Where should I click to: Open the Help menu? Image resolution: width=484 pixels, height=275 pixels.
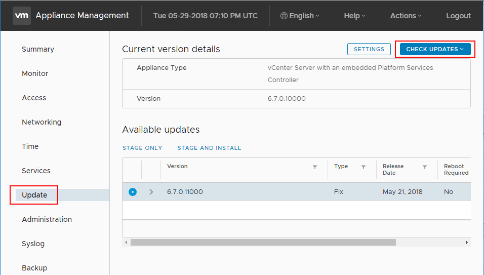pos(354,16)
